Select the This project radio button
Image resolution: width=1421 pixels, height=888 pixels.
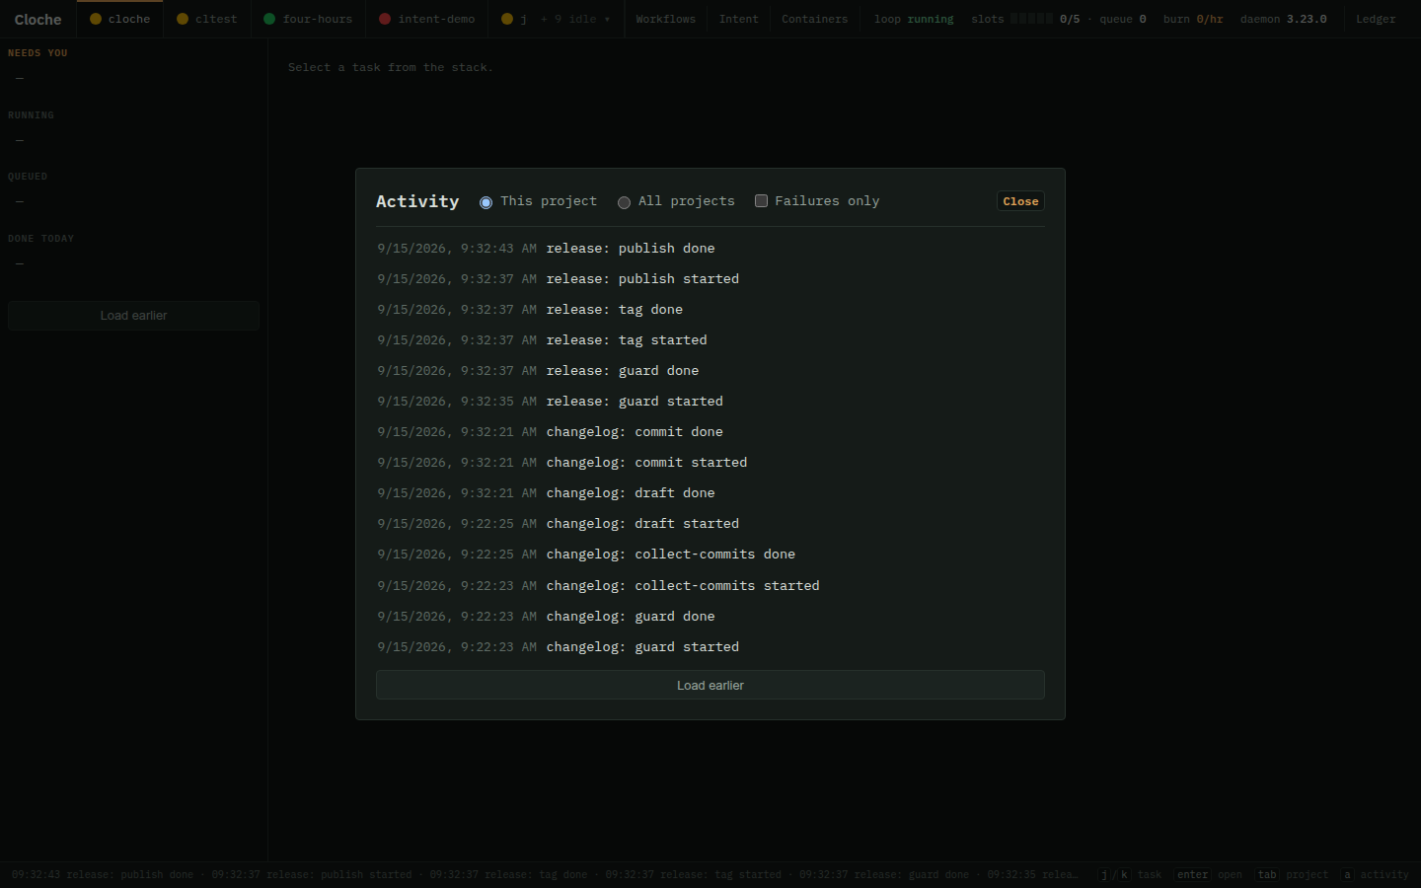pos(486,202)
